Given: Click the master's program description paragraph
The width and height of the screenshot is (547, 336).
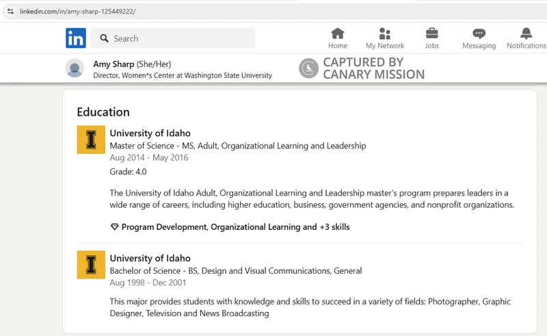Looking at the screenshot, I should [x=312, y=198].
